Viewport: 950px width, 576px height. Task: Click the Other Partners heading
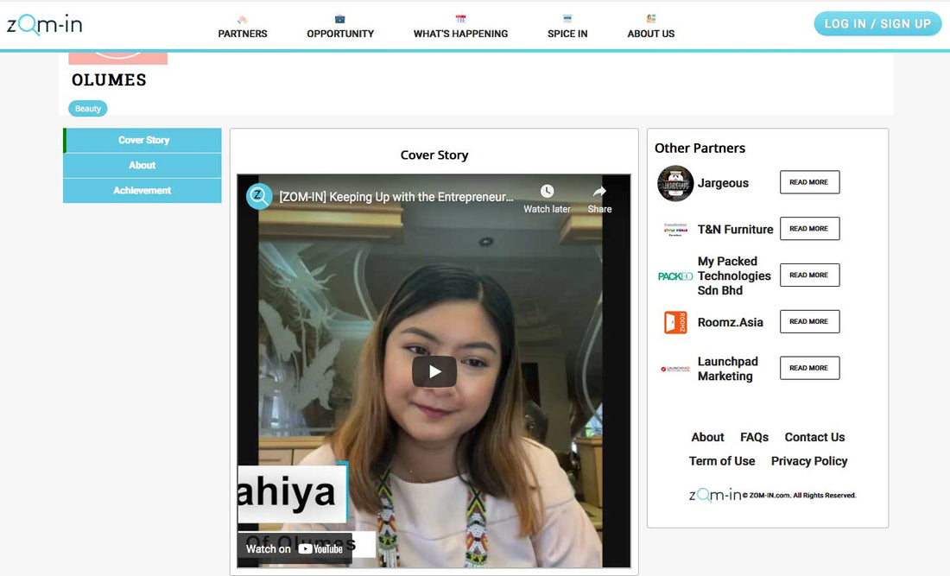pyautogui.click(x=700, y=148)
